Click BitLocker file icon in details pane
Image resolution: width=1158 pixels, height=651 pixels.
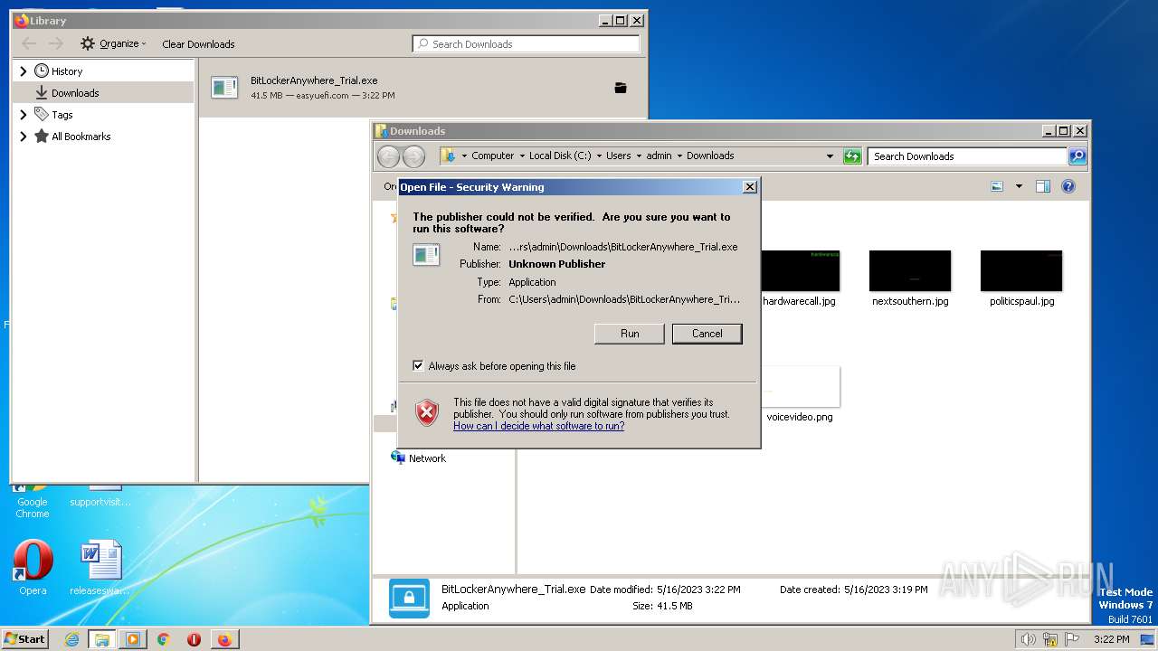(x=409, y=598)
